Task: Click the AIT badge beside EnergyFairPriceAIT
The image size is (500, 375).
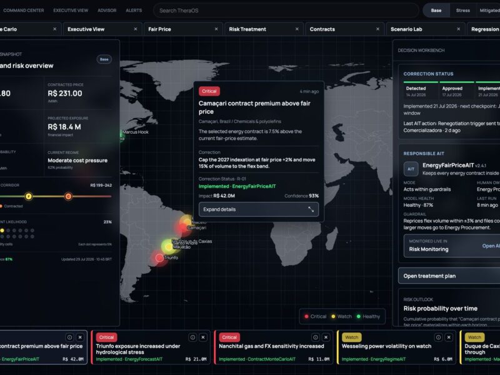Action: click(411, 169)
